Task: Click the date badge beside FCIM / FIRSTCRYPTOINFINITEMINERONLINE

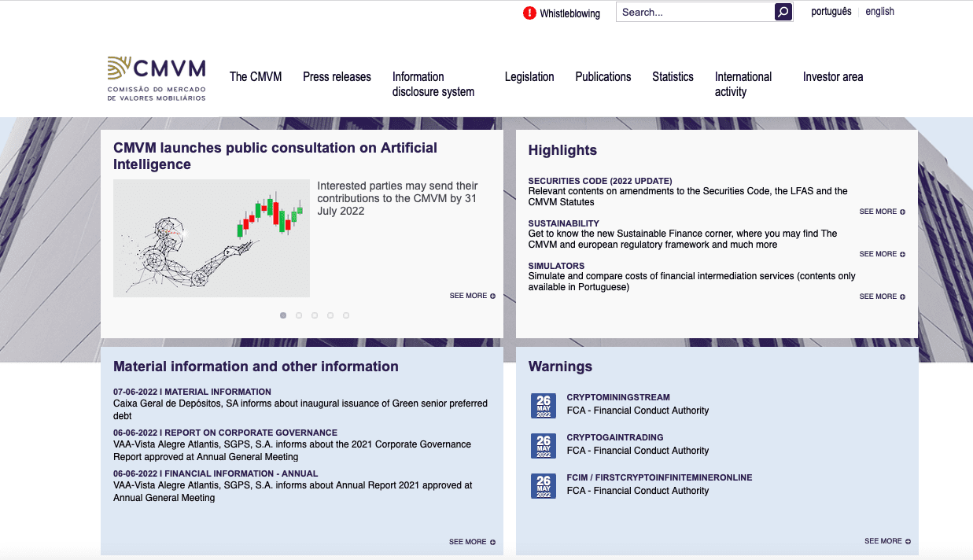Action: pyautogui.click(x=544, y=485)
